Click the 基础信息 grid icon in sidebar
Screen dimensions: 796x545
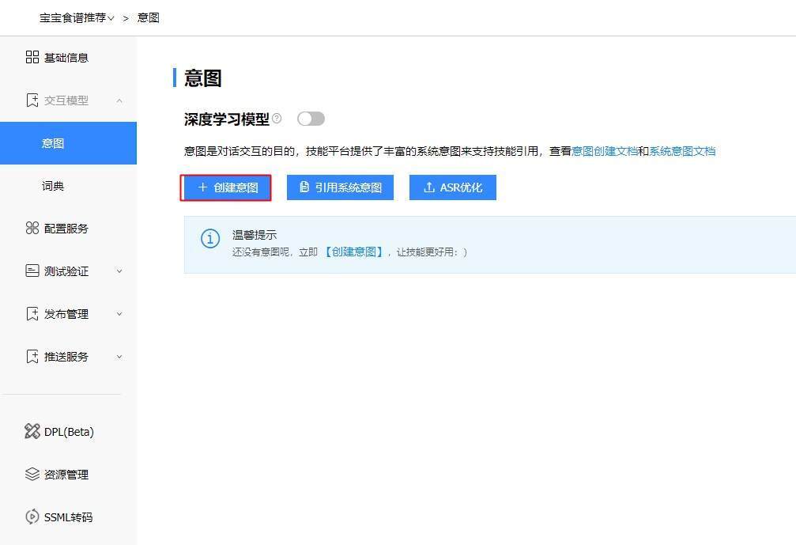click(32, 57)
